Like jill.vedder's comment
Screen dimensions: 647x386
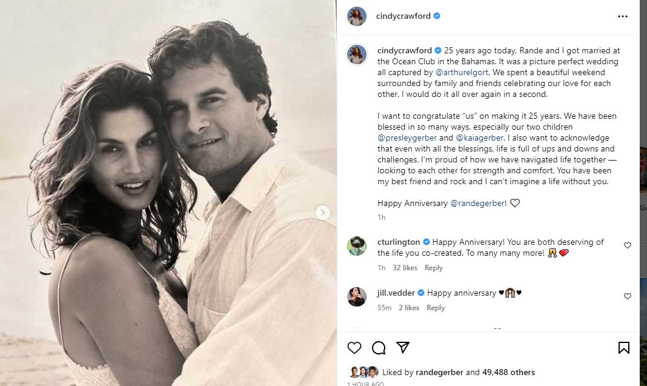coord(628,296)
